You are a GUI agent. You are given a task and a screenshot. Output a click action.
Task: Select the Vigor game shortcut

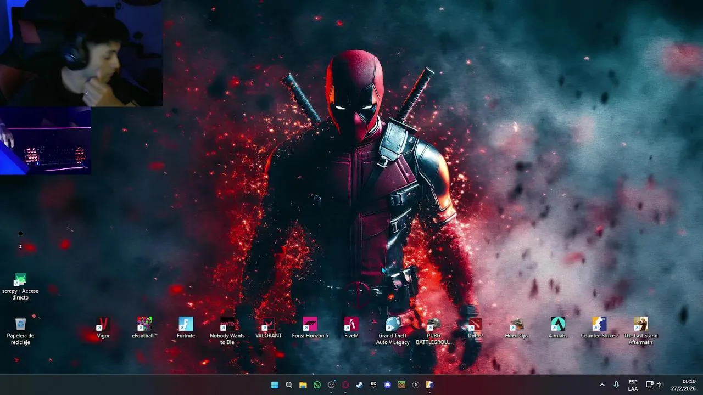103,328
